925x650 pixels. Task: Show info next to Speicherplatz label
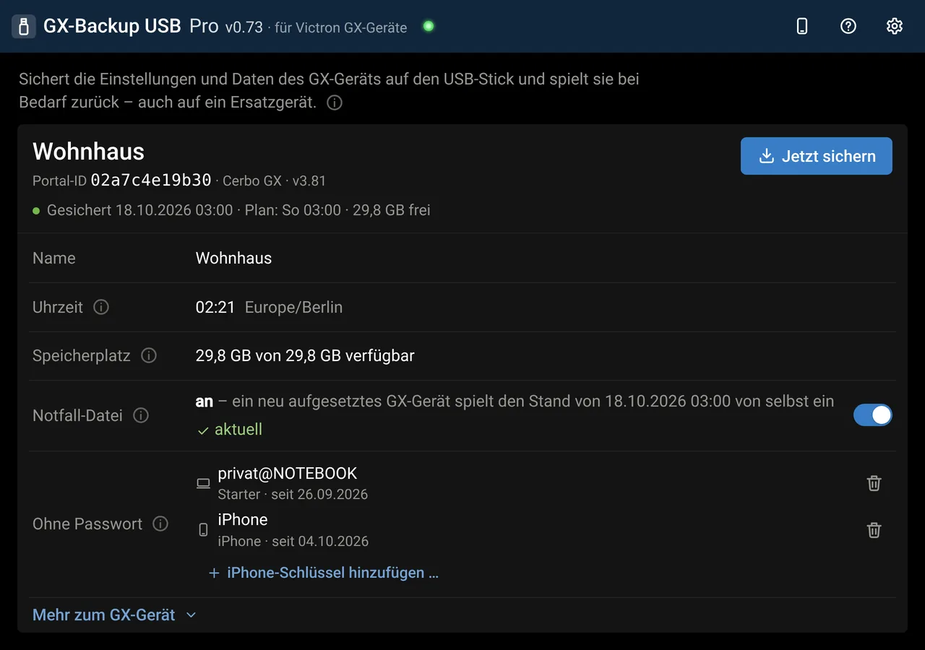[x=149, y=355]
